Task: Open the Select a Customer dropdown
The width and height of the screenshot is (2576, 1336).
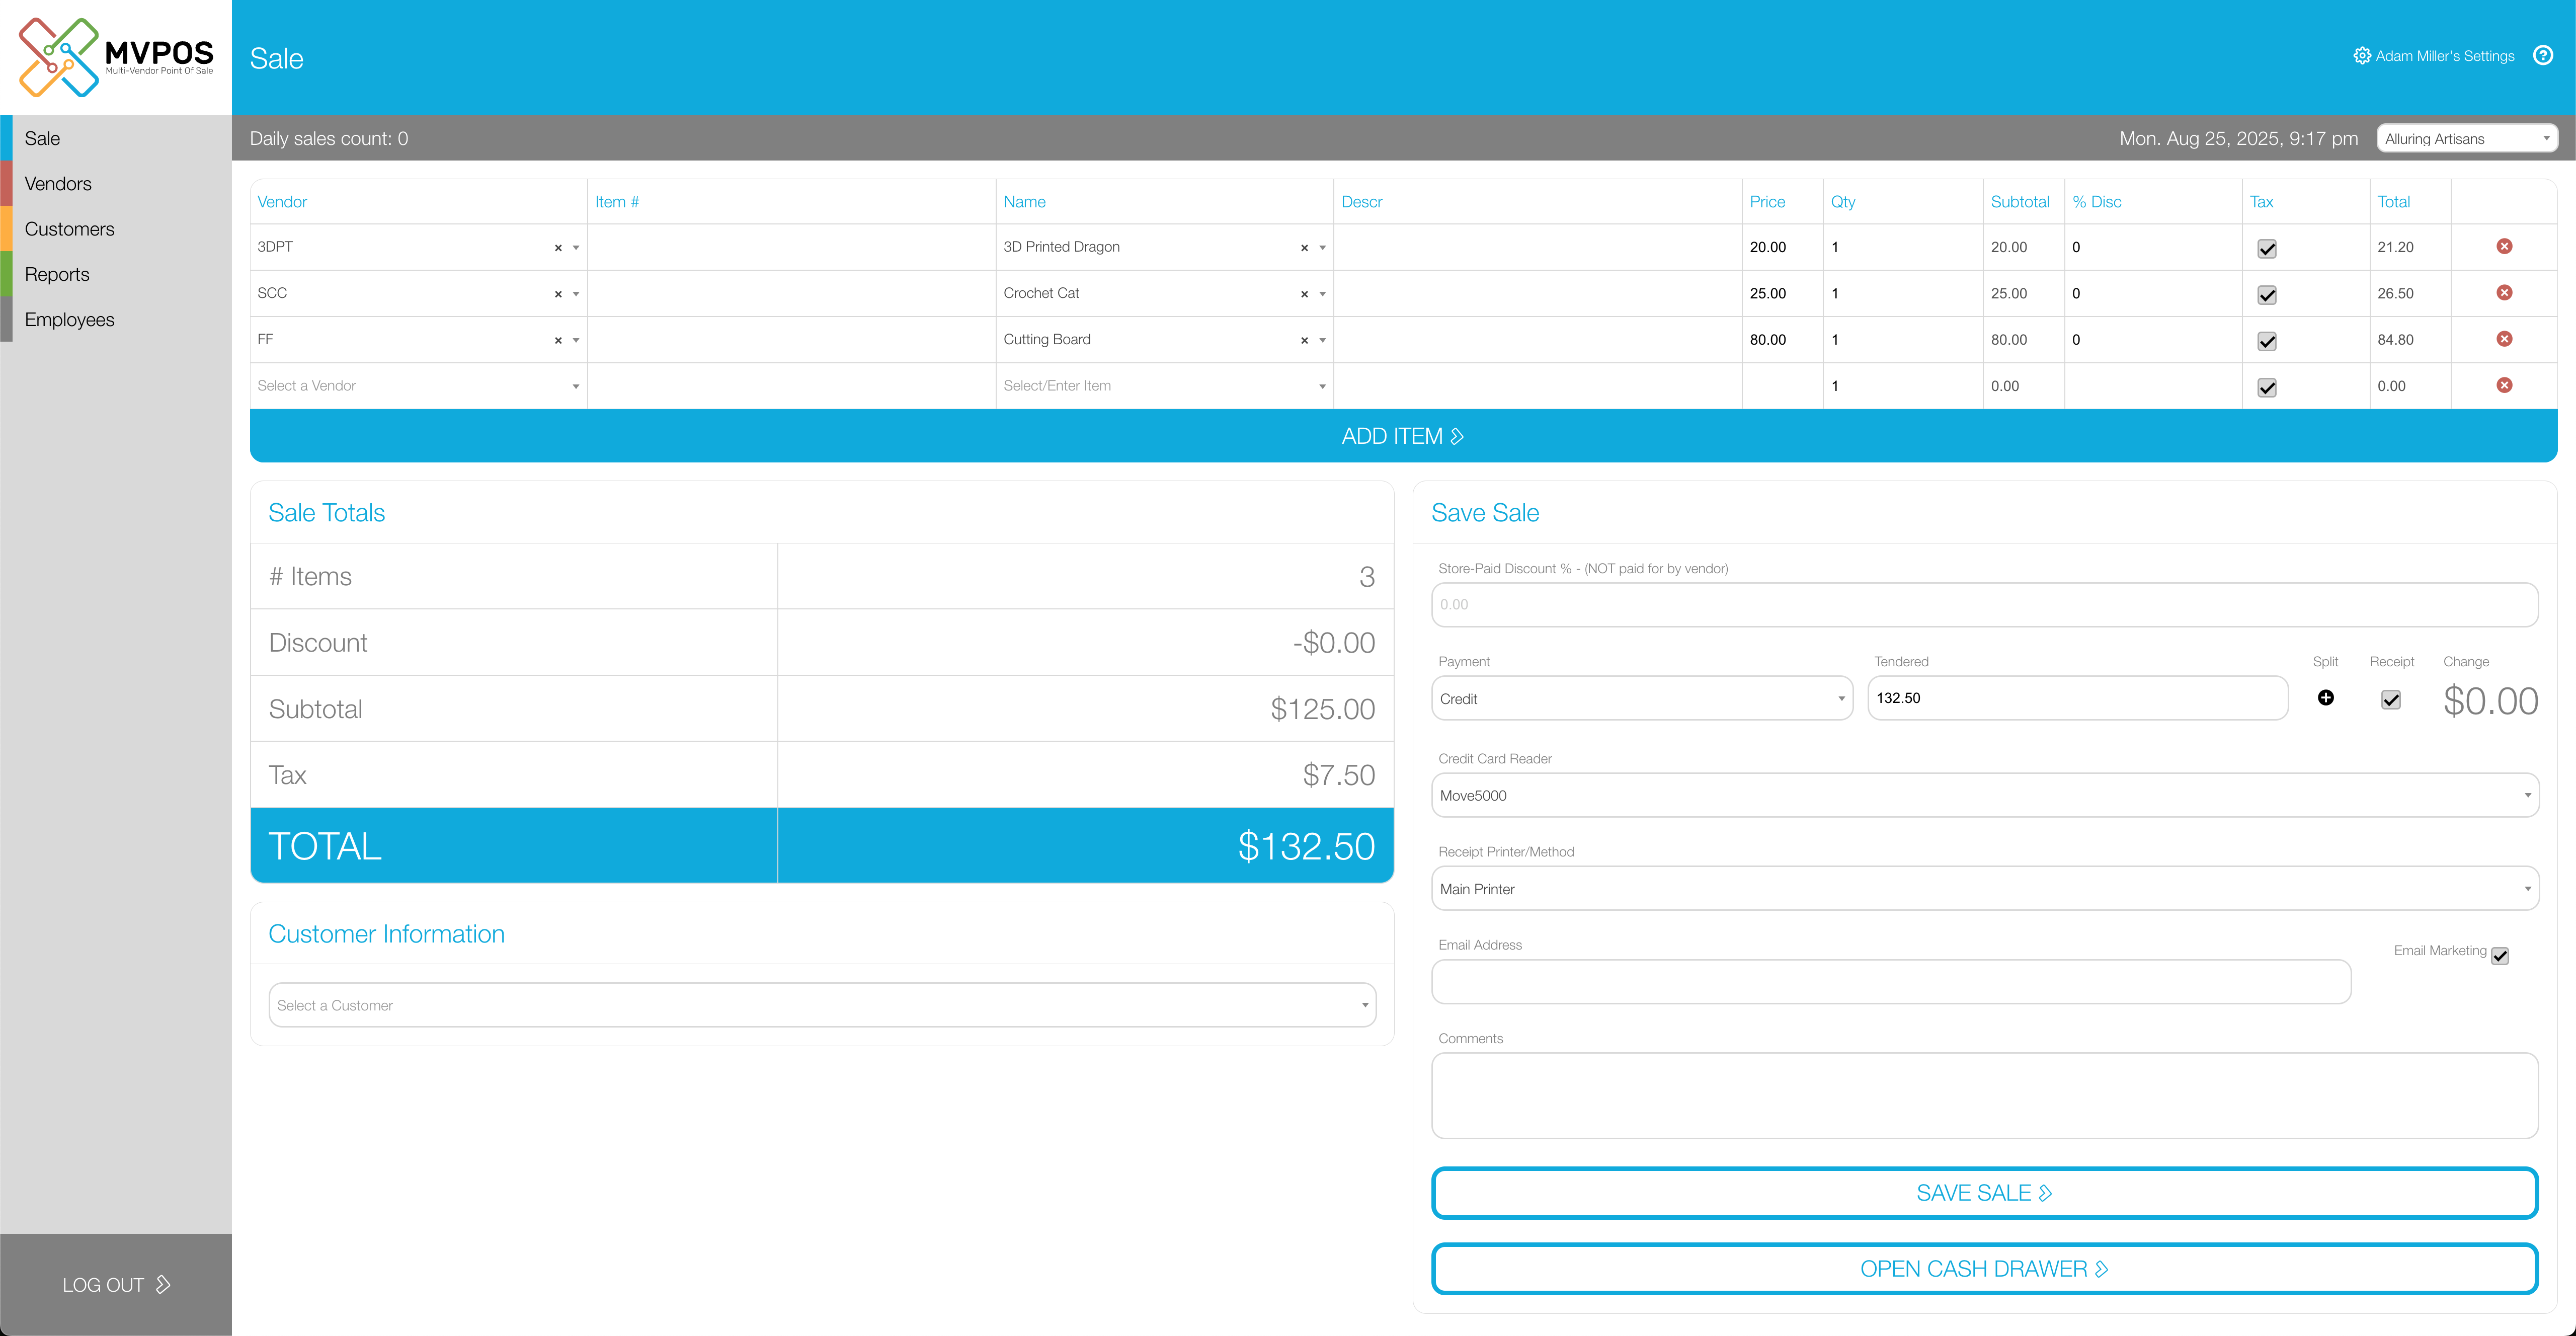Action: point(822,1005)
